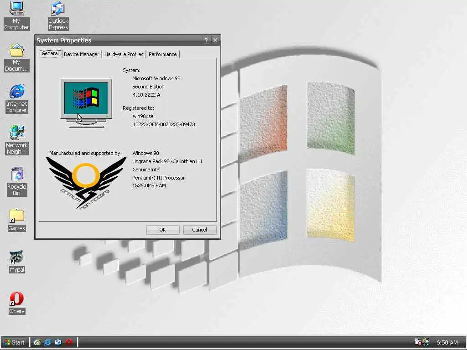Select the General tab

coord(50,54)
